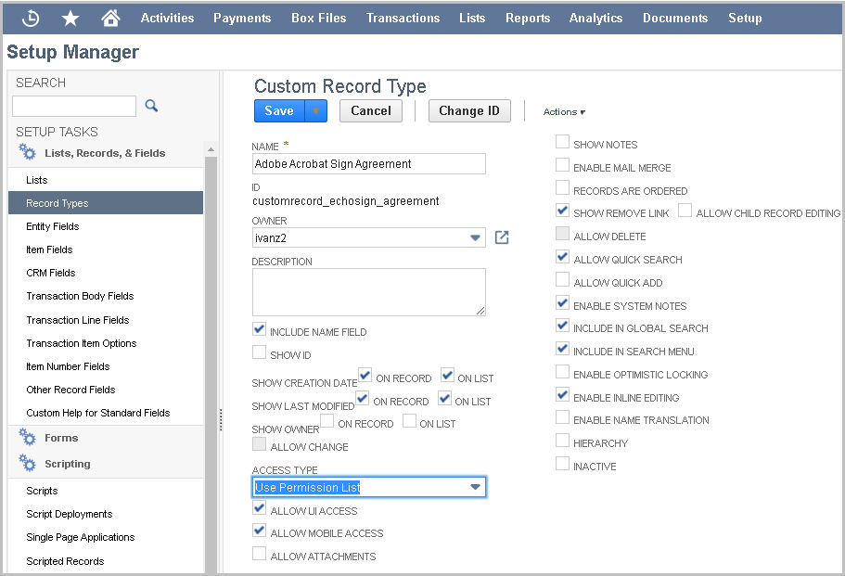This screenshot has height=576, width=845.
Task: Open the owner record popup icon
Action: 502,237
